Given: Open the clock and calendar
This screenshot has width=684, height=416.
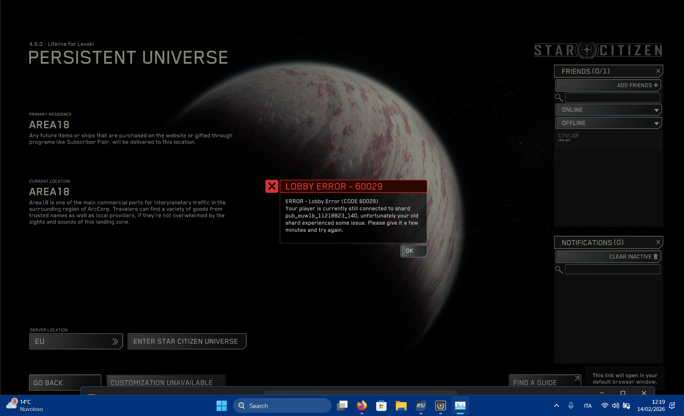Looking at the screenshot, I should click(651, 406).
